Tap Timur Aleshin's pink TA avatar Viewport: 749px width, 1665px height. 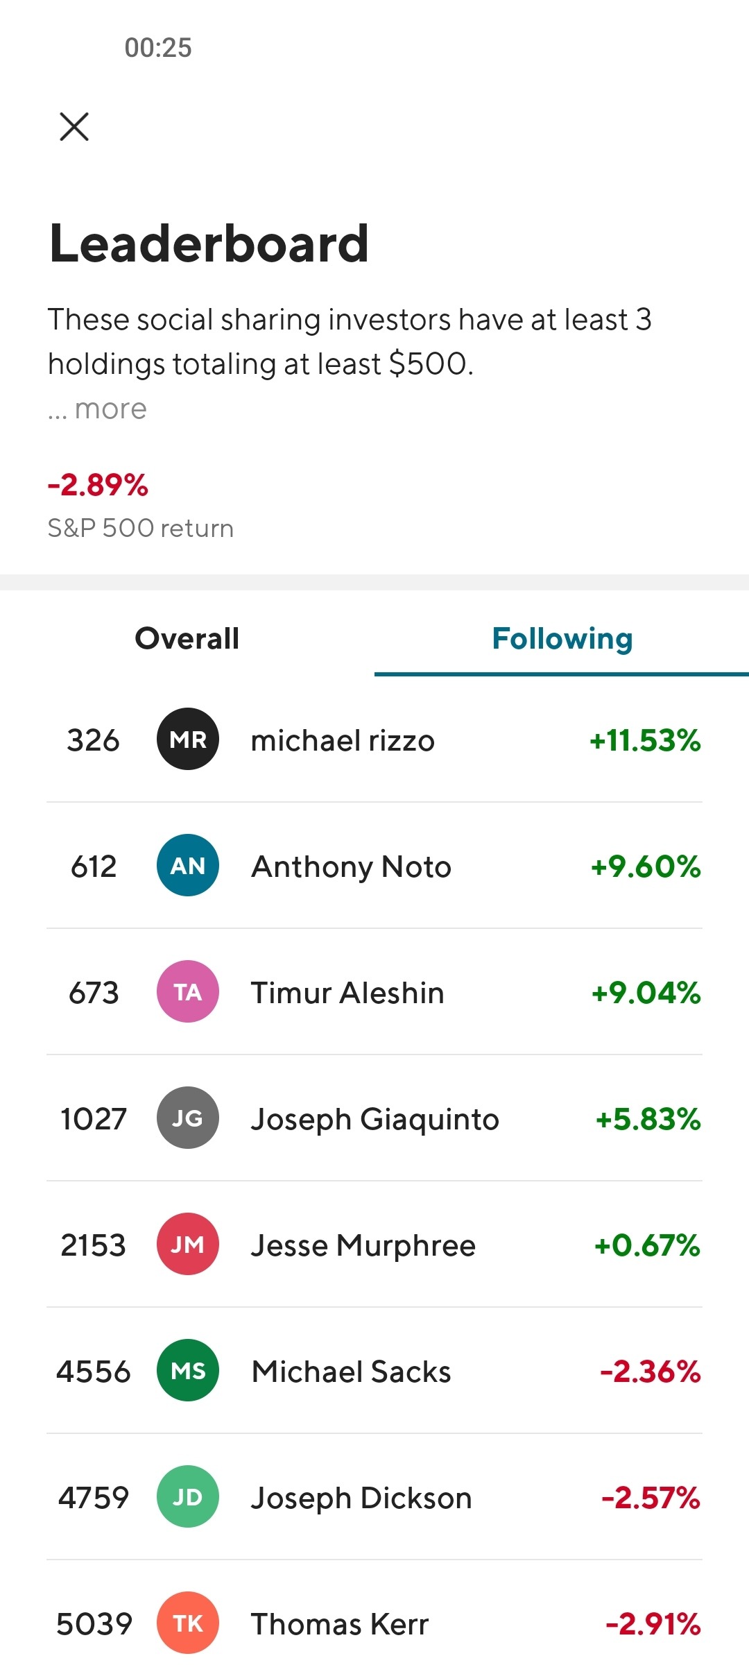pyautogui.click(x=188, y=992)
